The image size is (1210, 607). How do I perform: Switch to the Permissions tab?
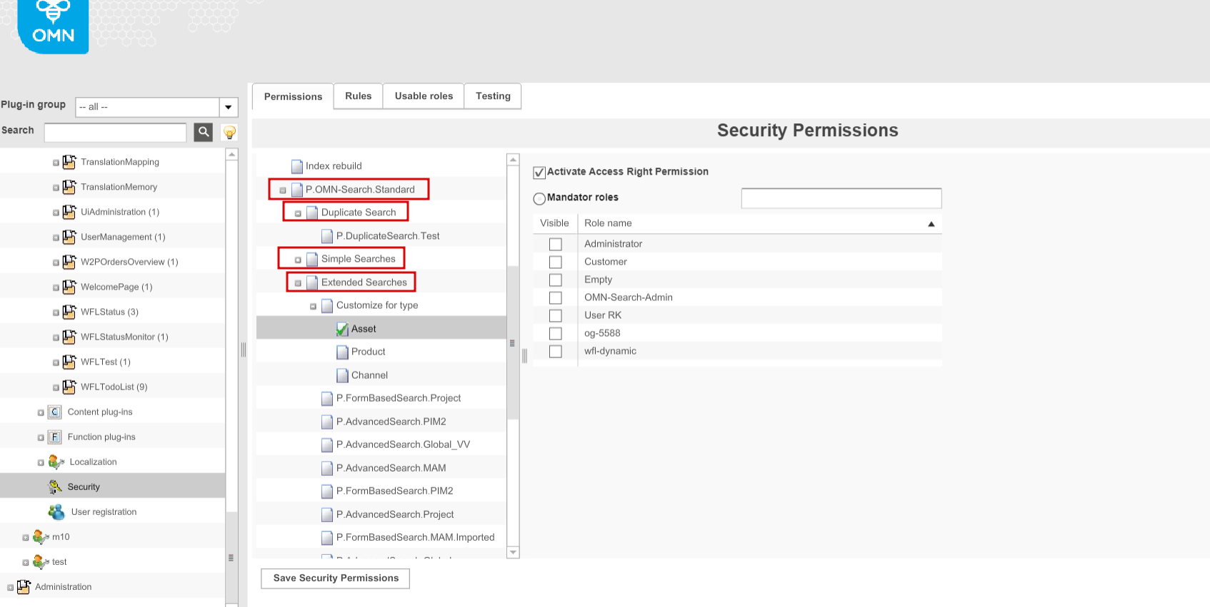point(293,96)
